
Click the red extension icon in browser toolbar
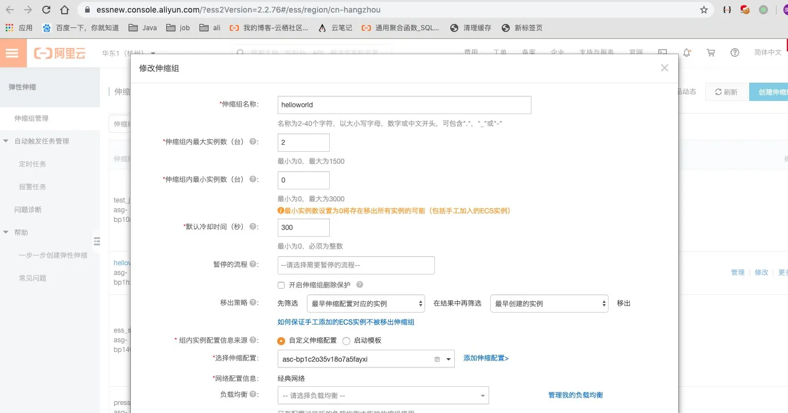(x=745, y=10)
